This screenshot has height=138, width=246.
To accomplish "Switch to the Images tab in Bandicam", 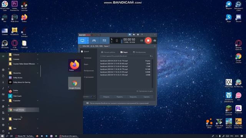I will [139, 52].
